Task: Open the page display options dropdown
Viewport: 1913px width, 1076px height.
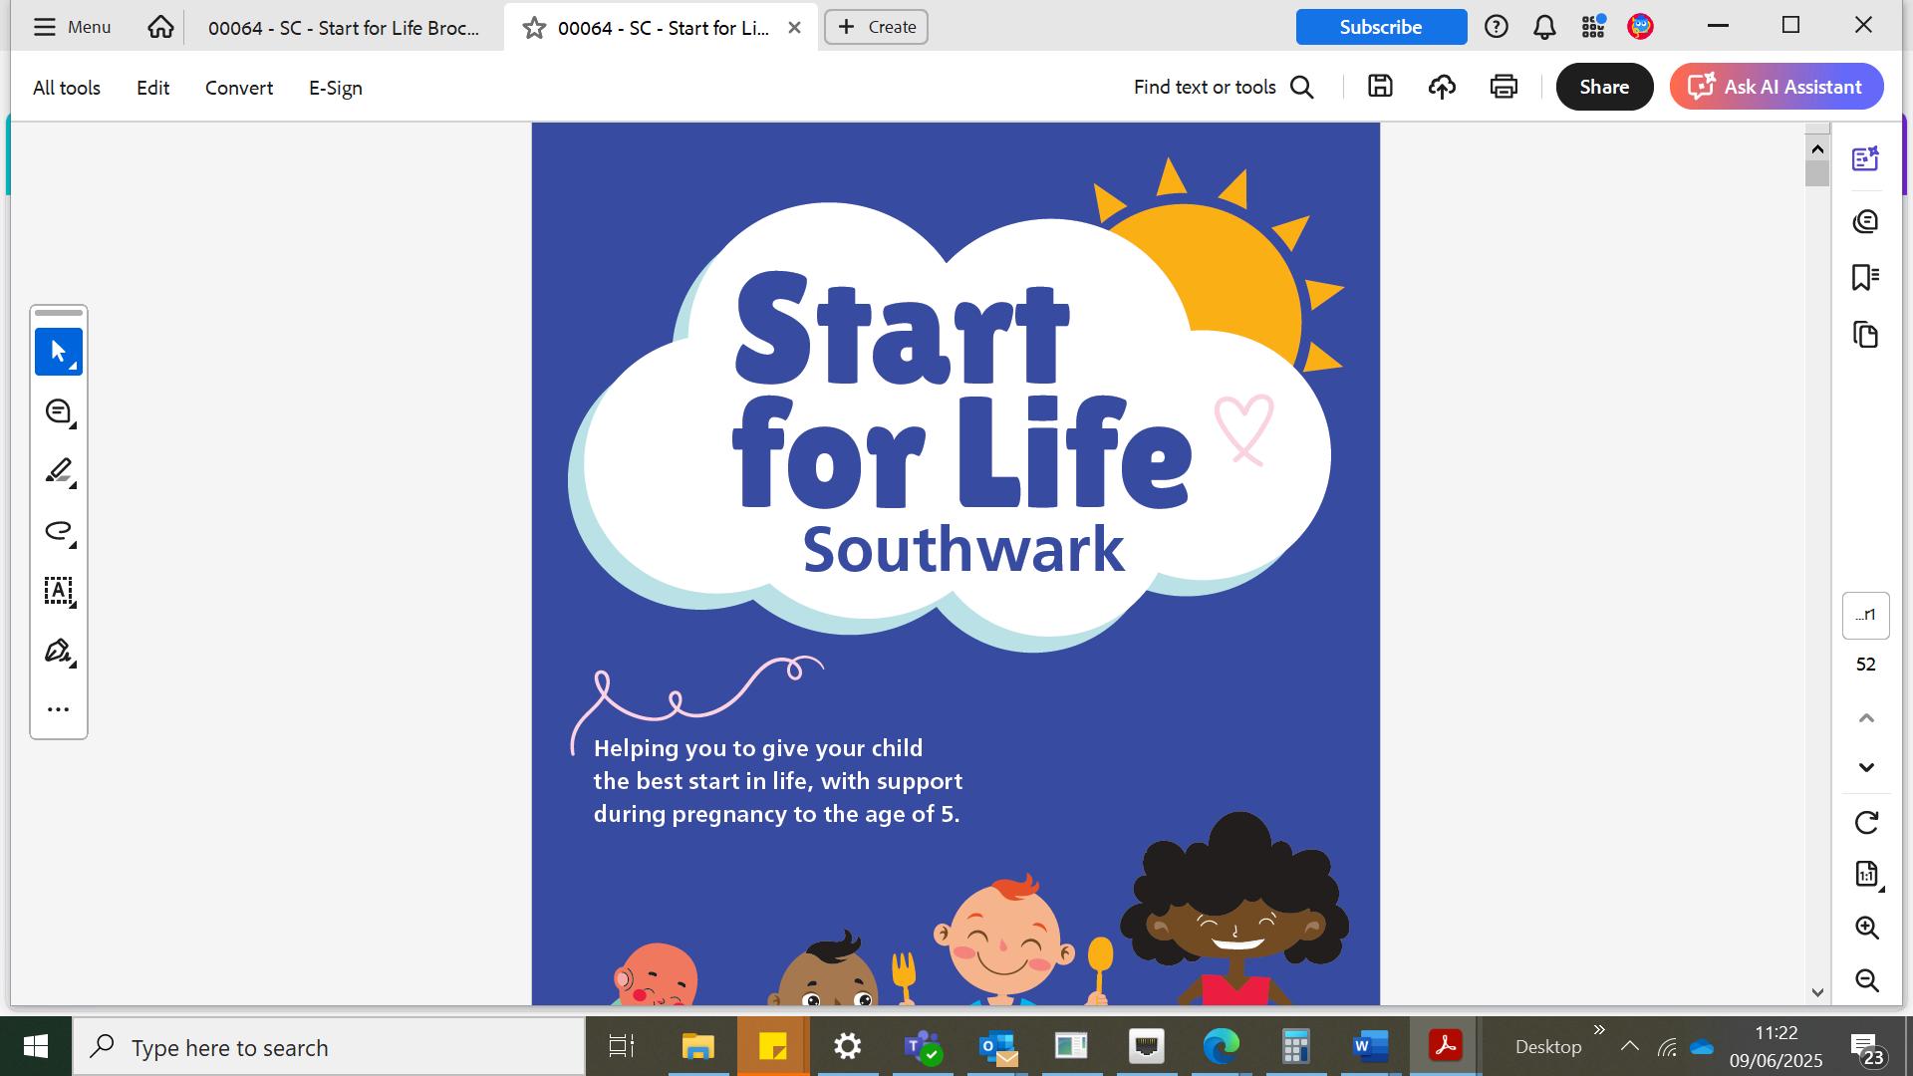Action: 1866,875
